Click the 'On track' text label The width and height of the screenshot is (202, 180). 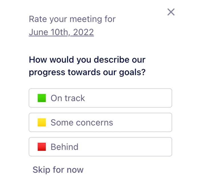point(68,98)
